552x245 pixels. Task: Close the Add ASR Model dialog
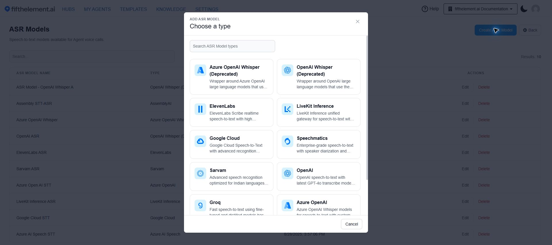coord(358,21)
